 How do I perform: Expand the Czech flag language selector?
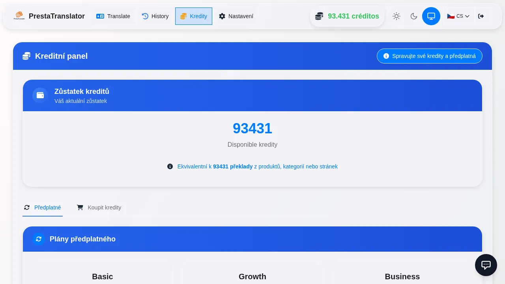[x=451, y=16]
